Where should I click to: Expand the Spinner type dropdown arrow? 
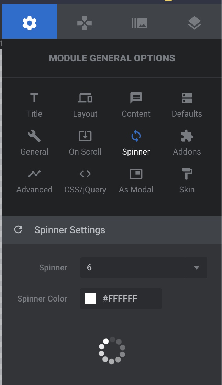pos(197,268)
